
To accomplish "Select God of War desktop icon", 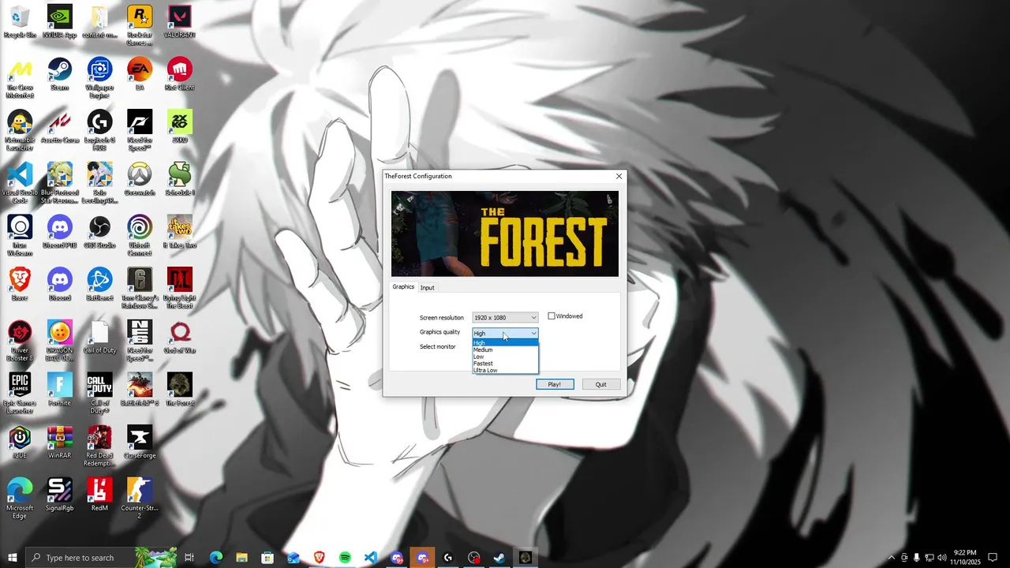I will click(180, 338).
